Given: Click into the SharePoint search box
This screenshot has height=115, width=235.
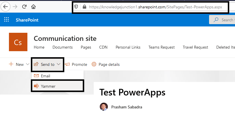Looking at the screenshot, I should click(222, 20).
